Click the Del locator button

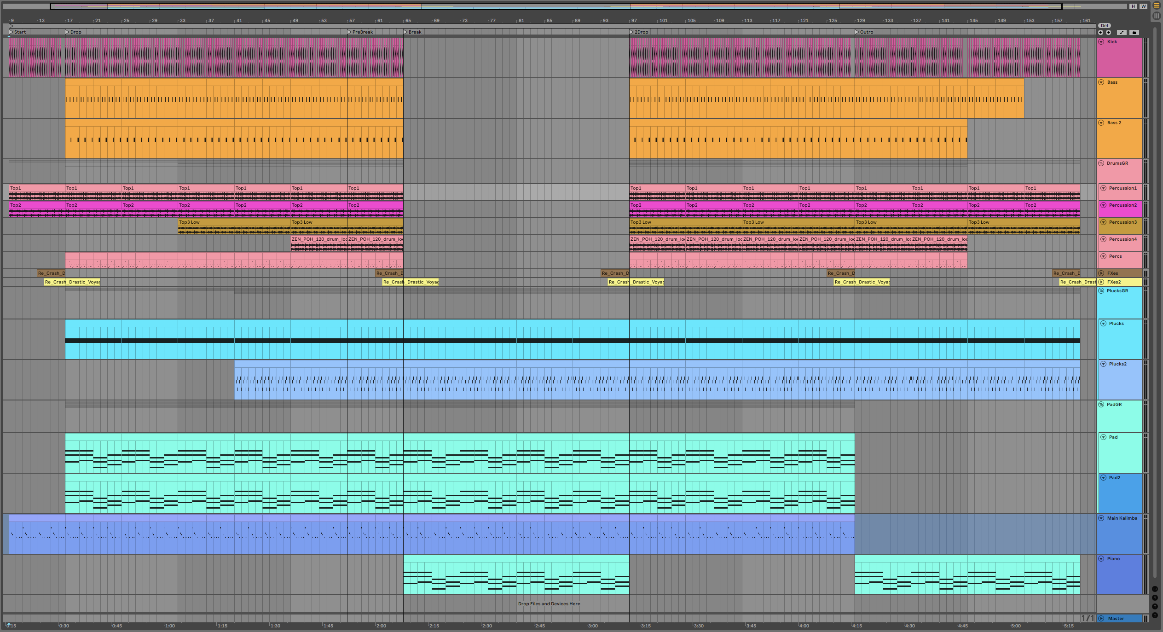[x=1105, y=26]
